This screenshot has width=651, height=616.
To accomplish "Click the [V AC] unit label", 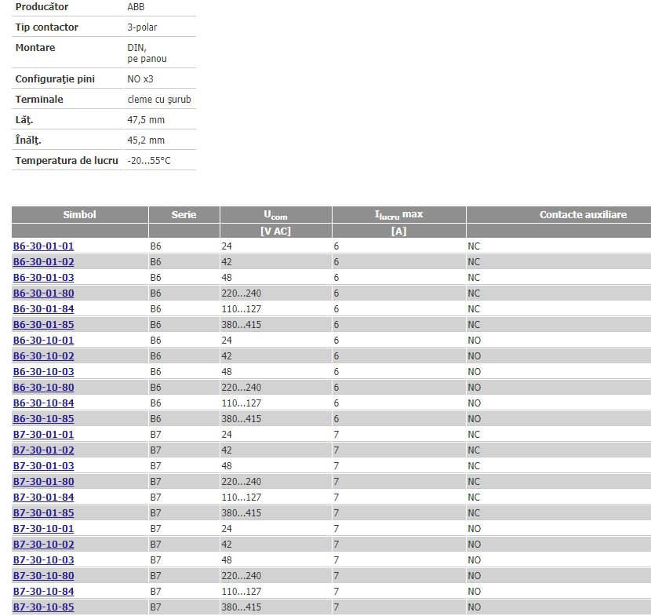I will [275, 231].
